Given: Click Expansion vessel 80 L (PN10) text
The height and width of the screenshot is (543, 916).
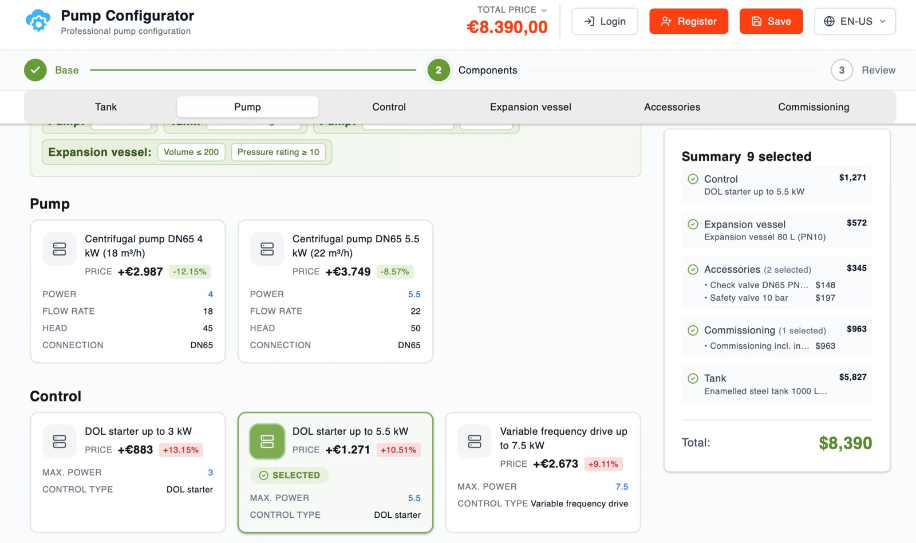Looking at the screenshot, I should [x=765, y=237].
